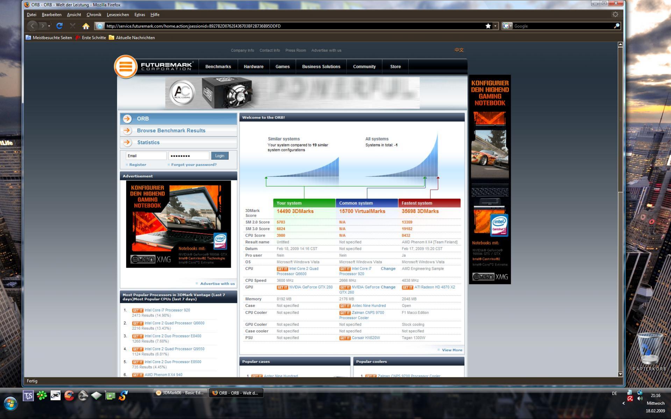Image resolution: width=671 pixels, height=419 pixels.
Task: Click GET IT badge for Corsair HX620W
Action: coord(345,338)
